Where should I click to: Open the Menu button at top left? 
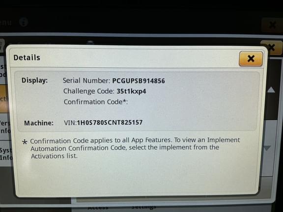6,23
